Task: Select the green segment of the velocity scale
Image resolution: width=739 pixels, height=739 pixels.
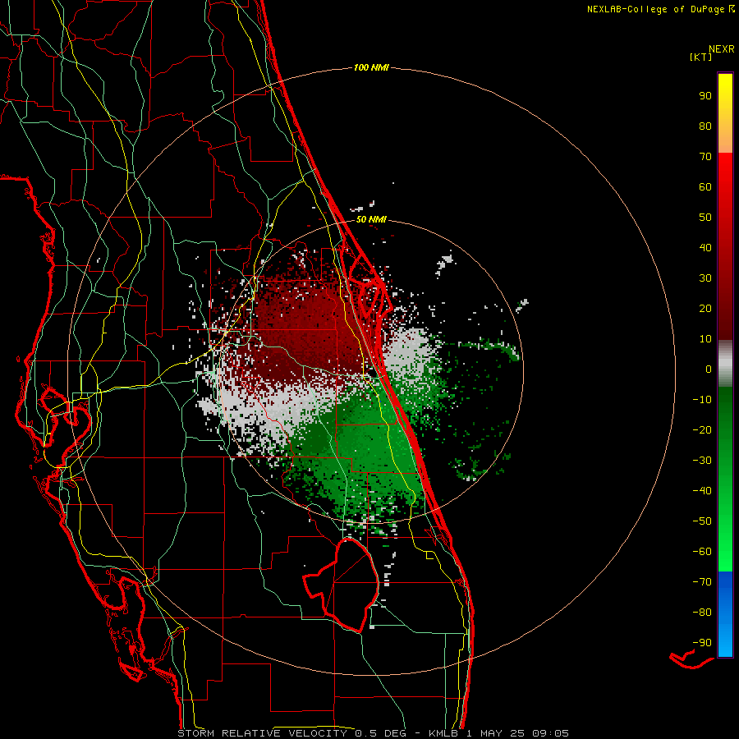Action: [725, 480]
